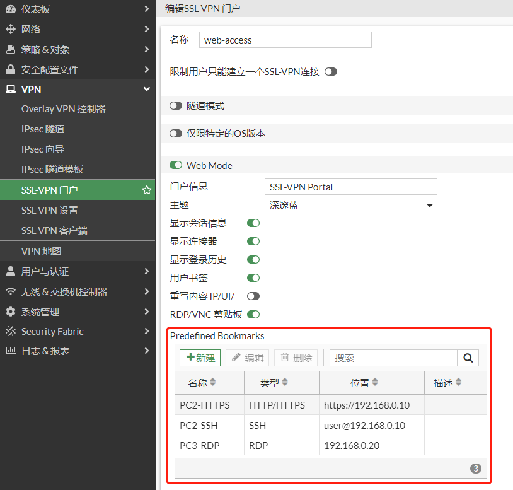The height and width of the screenshot is (490, 513).
Task: Click the Security Fabric icon in sidebar
Action: click(x=10, y=332)
